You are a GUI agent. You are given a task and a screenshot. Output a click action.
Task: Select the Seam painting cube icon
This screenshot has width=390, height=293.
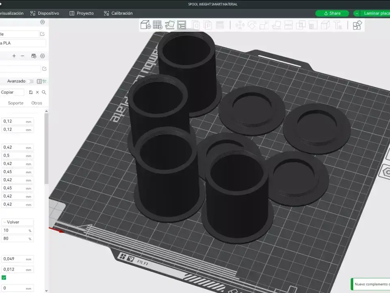pyautogui.click(x=325, y=25)
